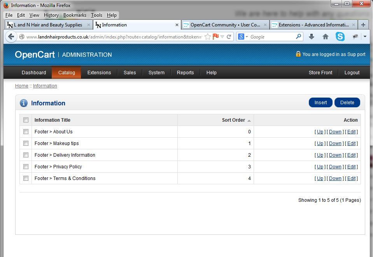Open the System admin menu
Viewport: 373px width, 257px height.
click(156, 72)
